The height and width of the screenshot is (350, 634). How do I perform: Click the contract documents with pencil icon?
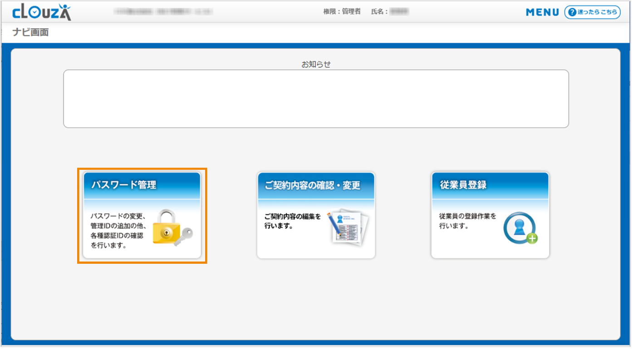348,227
